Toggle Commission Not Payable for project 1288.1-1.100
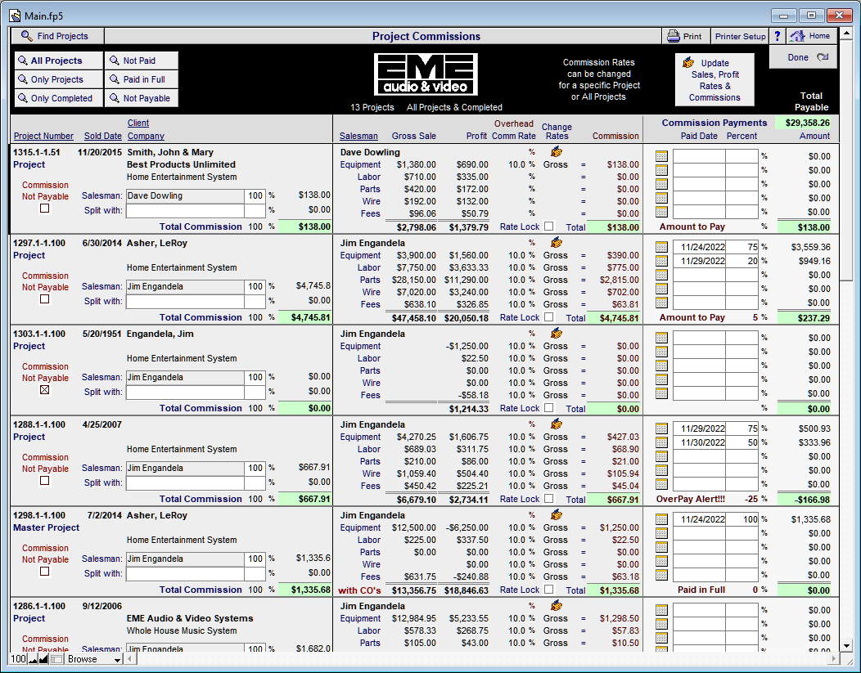 45,481
